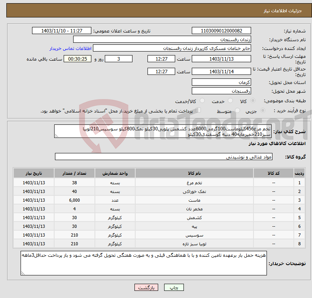Click the نام کالا column header
This screenshot has height=298, width=312.
tap(195, 173)
